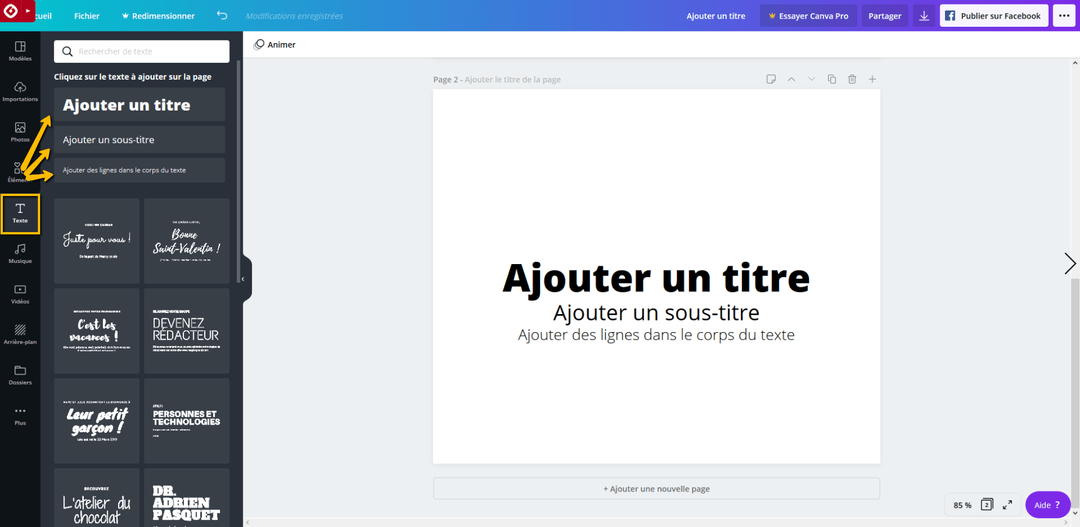Click the design title Ajouter un titre
This screenshot has height=527, width=1080.
coord(716,16)
